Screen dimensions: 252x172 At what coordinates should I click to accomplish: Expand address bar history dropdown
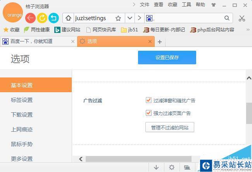(130, 18)
